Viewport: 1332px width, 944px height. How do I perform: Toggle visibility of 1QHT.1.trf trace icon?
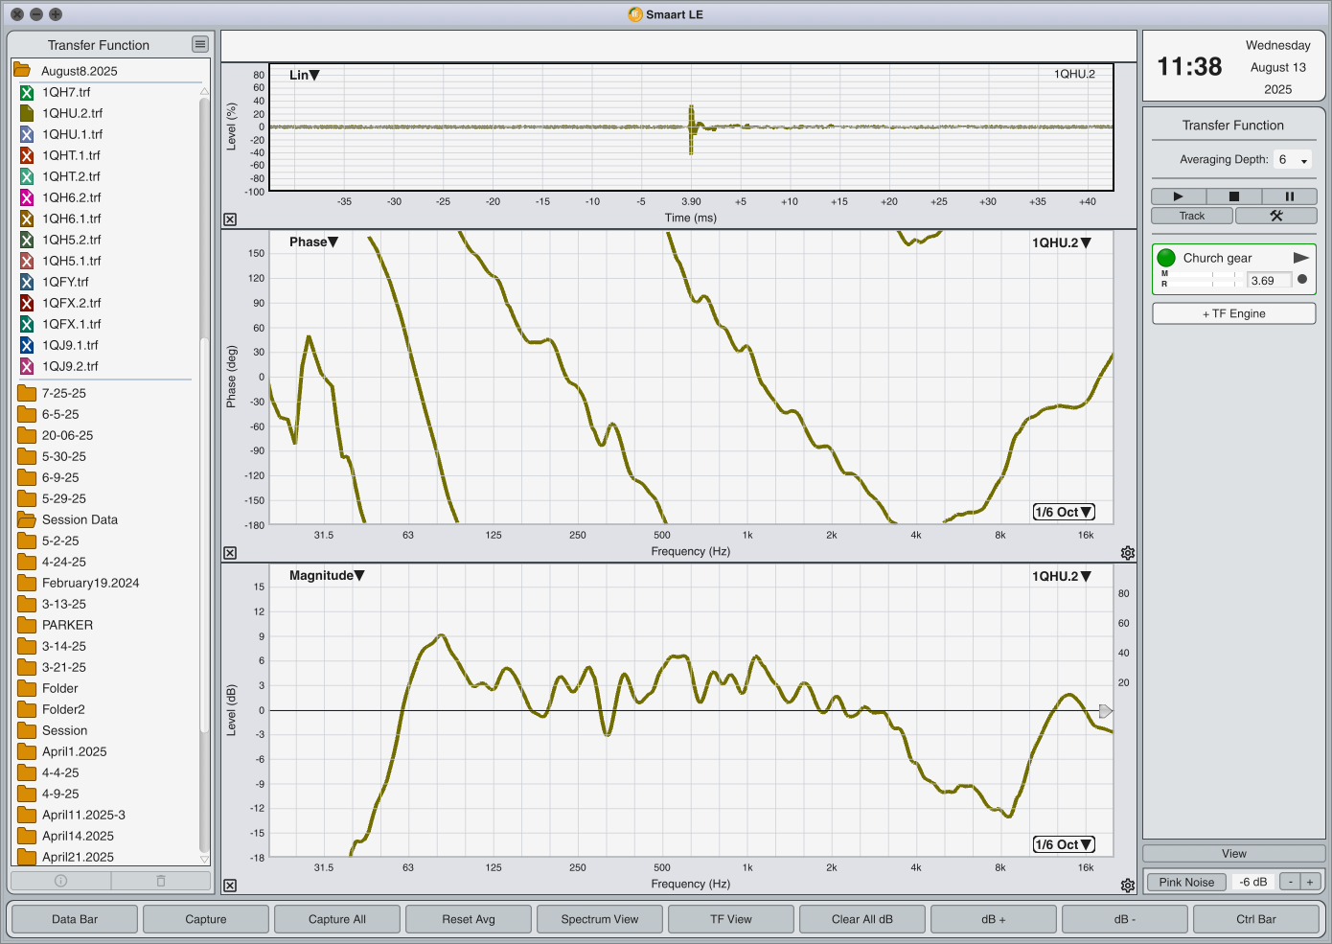click(27, 155)
